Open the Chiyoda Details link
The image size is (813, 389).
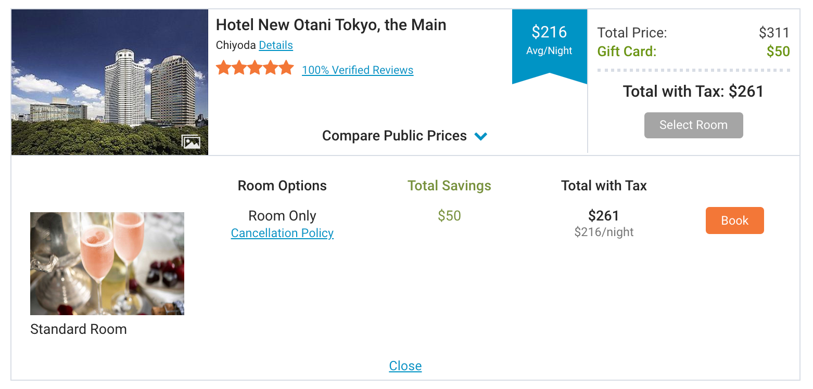(x=275, y=45)
